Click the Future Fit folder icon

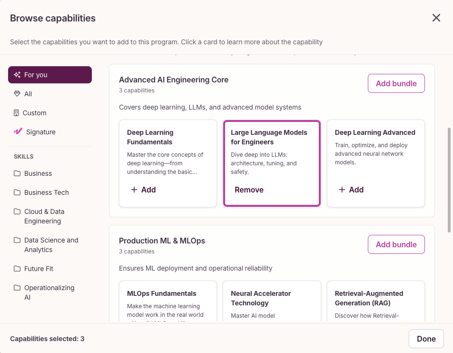click(17, 269)
